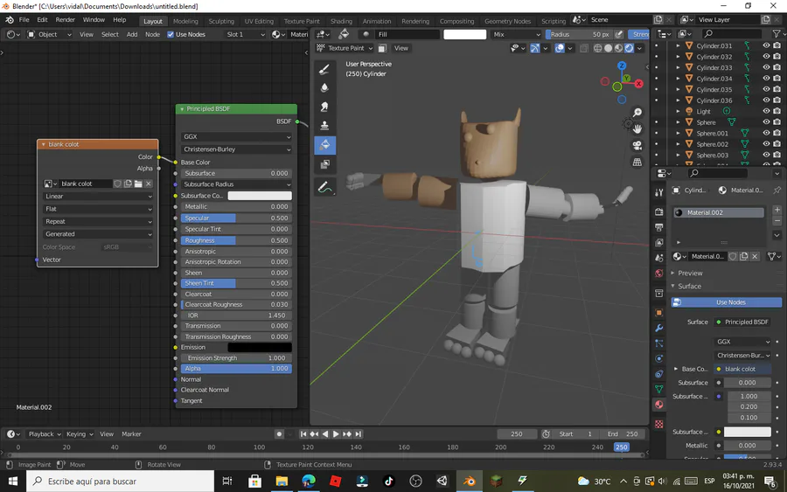Switch to the UV Editing workspace tab
The image size is (787, 492).
pyautogui.click(x=259, y=21)
